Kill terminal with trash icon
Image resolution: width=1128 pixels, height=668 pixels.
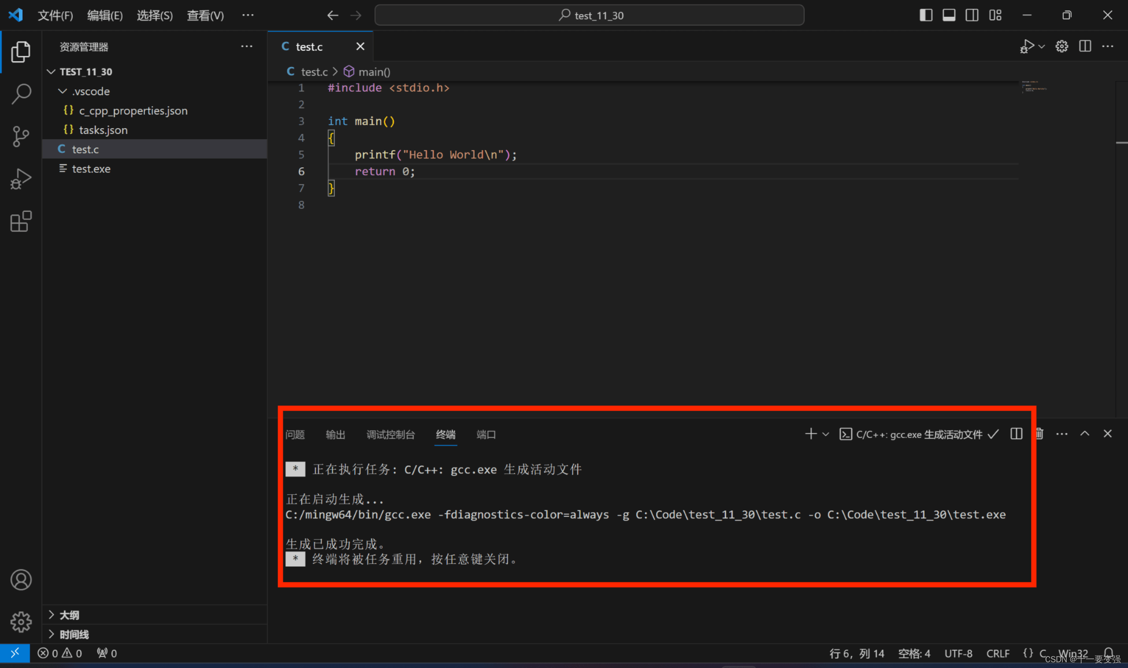pos(1039,433)
